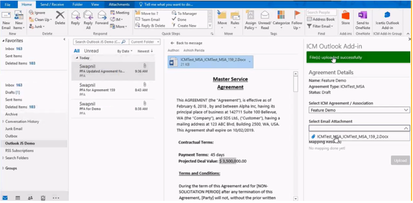Open the Filter Email dropdown
This screenshot has height=203, width=413.
click(320, 26)
